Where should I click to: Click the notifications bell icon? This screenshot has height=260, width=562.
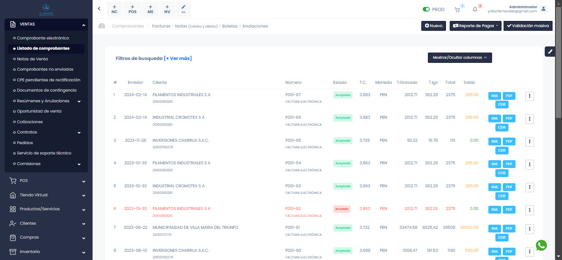tap(475, 9)
